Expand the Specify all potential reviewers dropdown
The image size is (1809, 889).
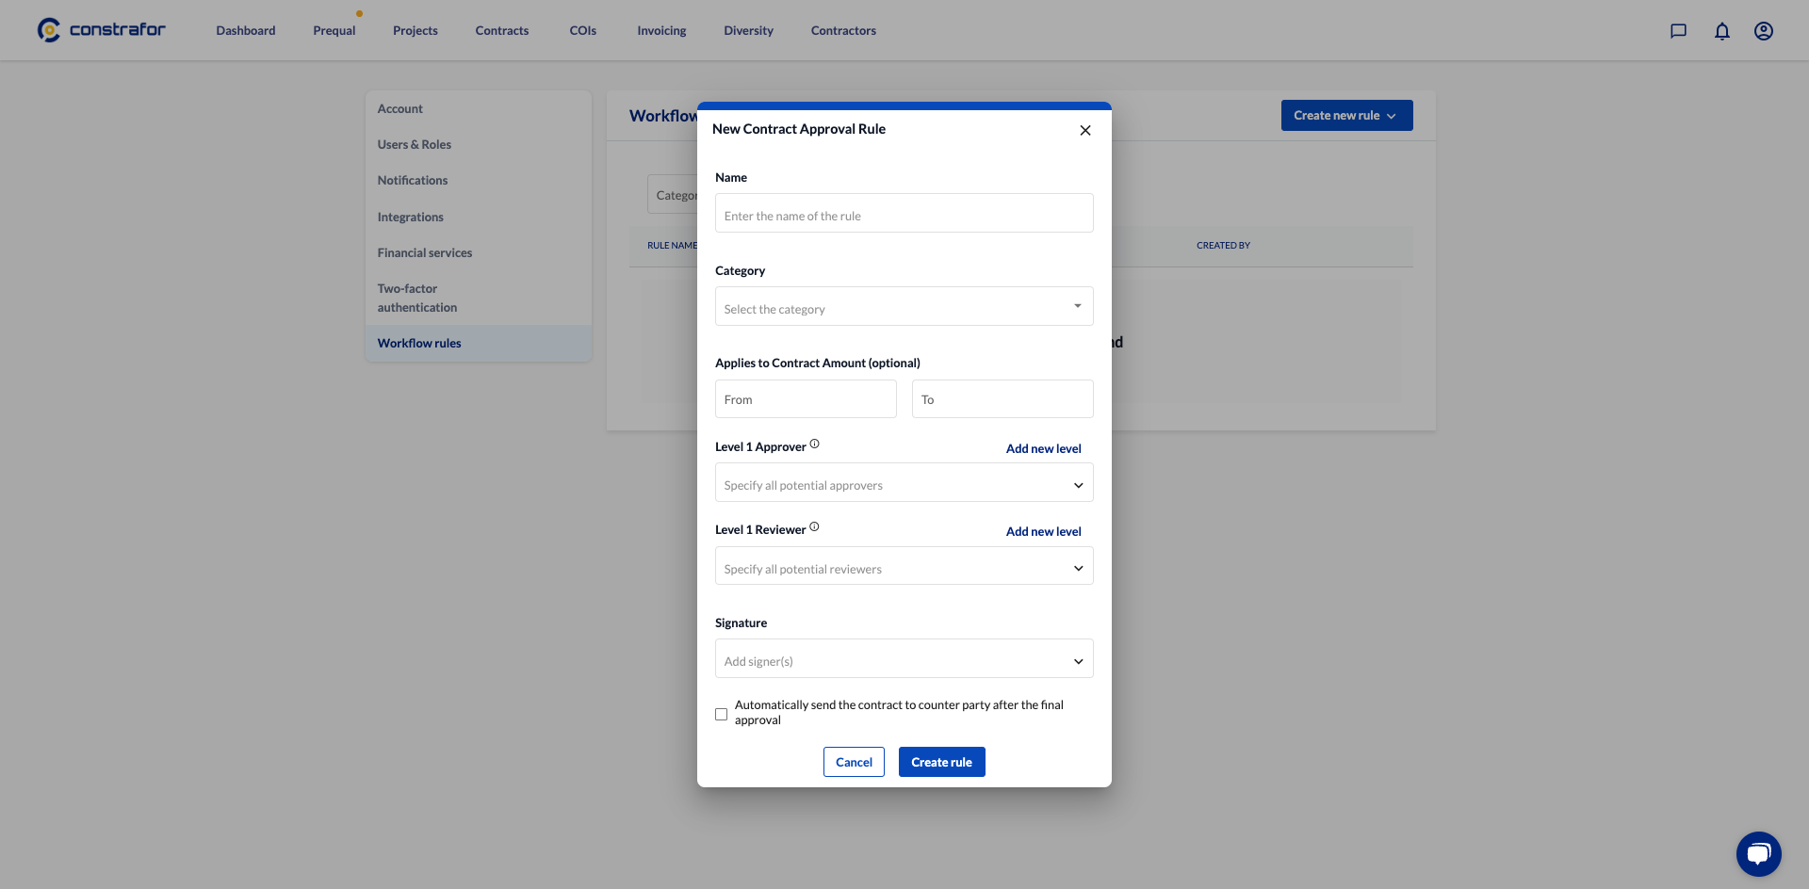904,568
